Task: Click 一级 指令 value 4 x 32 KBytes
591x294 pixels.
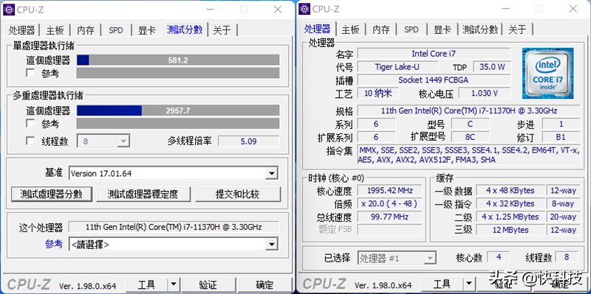Action: tap(510, 203)
